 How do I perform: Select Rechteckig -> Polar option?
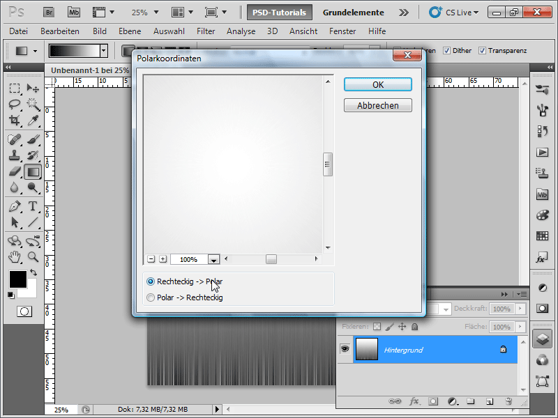click(184, 281)
